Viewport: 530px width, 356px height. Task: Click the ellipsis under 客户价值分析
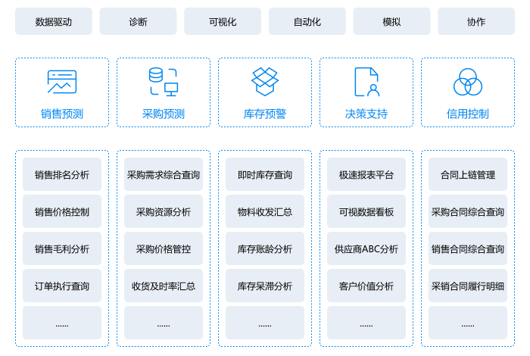366,323
